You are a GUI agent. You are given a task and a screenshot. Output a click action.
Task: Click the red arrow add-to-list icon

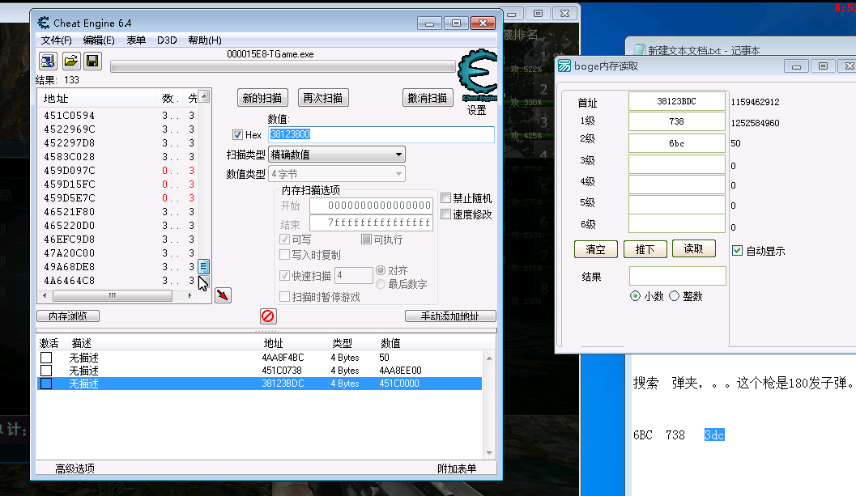click(x=223, y=295)
